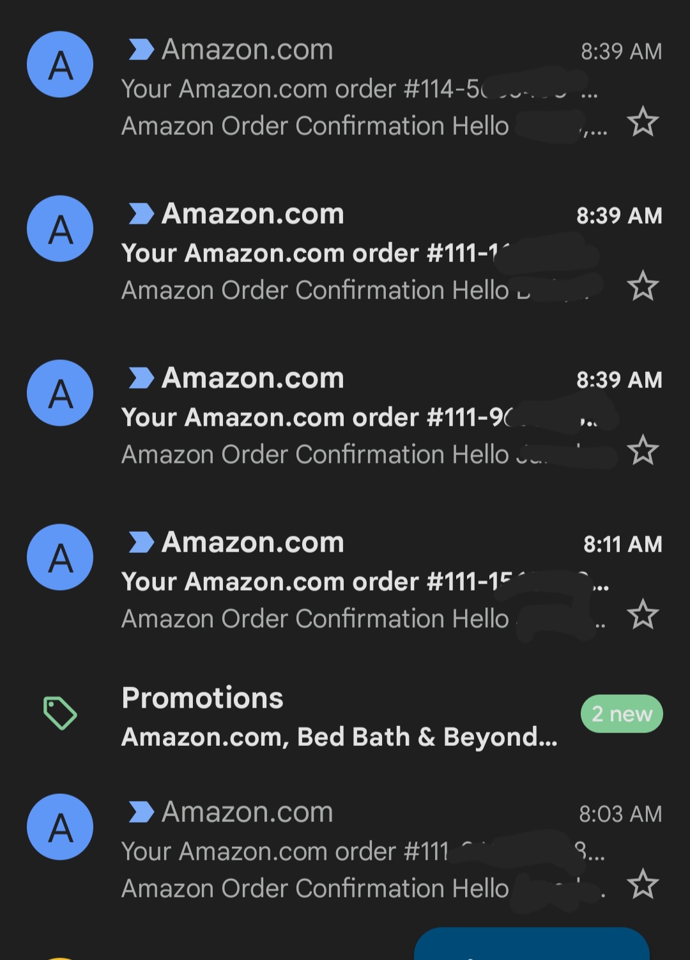Tap the avatar of the order #111-9 email
This screenshot has width=690, height=960.
click(x=60, y=393)
